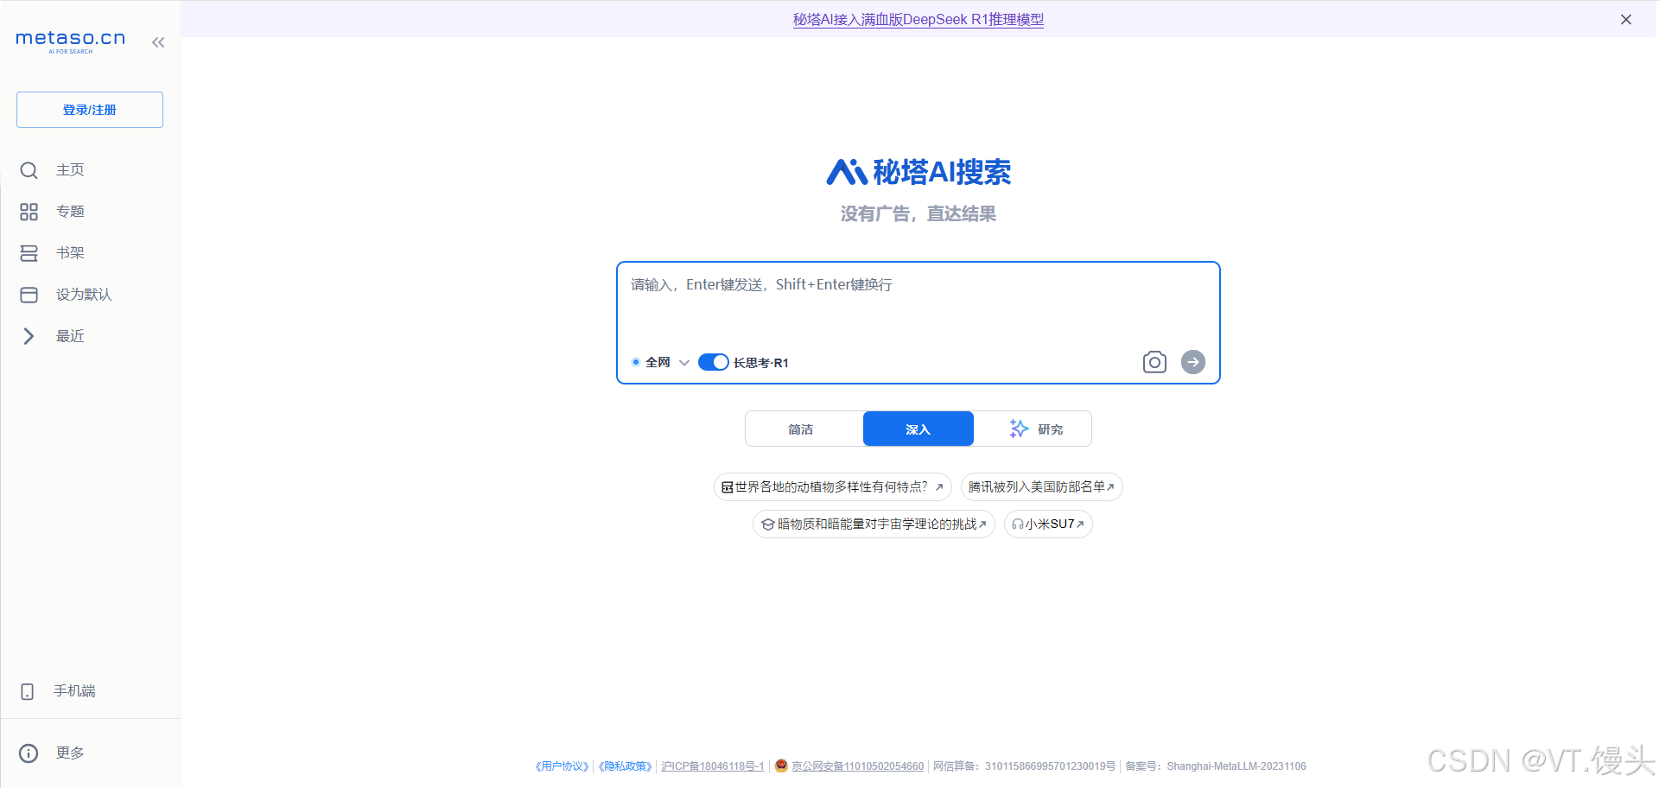Click the table icon on 世界各地 suggestion
Image resolution: width=1659 pixels, height=788 pixels.
coord(728,487)
